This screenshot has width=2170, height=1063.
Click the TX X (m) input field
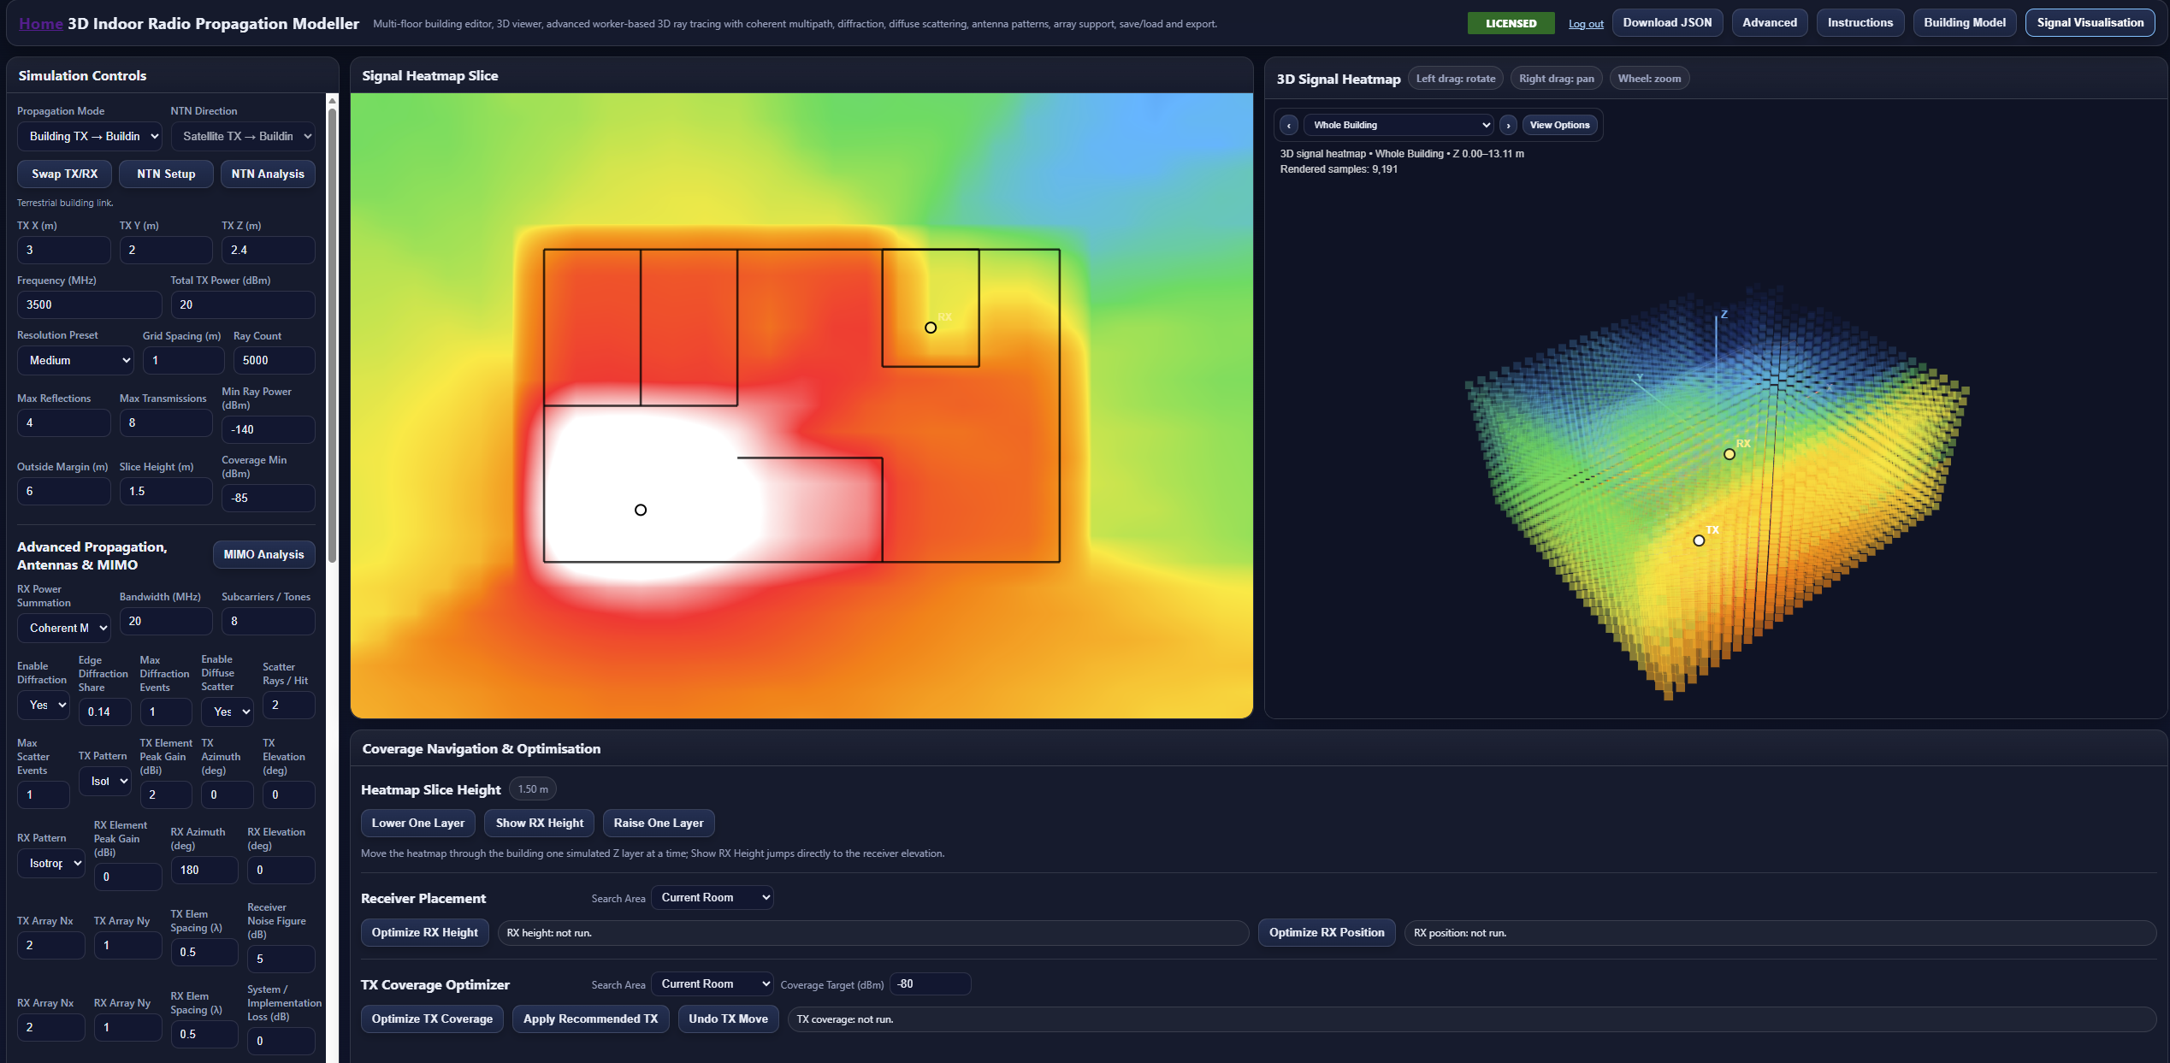click(63, 250)
